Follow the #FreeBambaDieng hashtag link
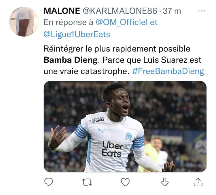The image size is (216, 195). 168,71
